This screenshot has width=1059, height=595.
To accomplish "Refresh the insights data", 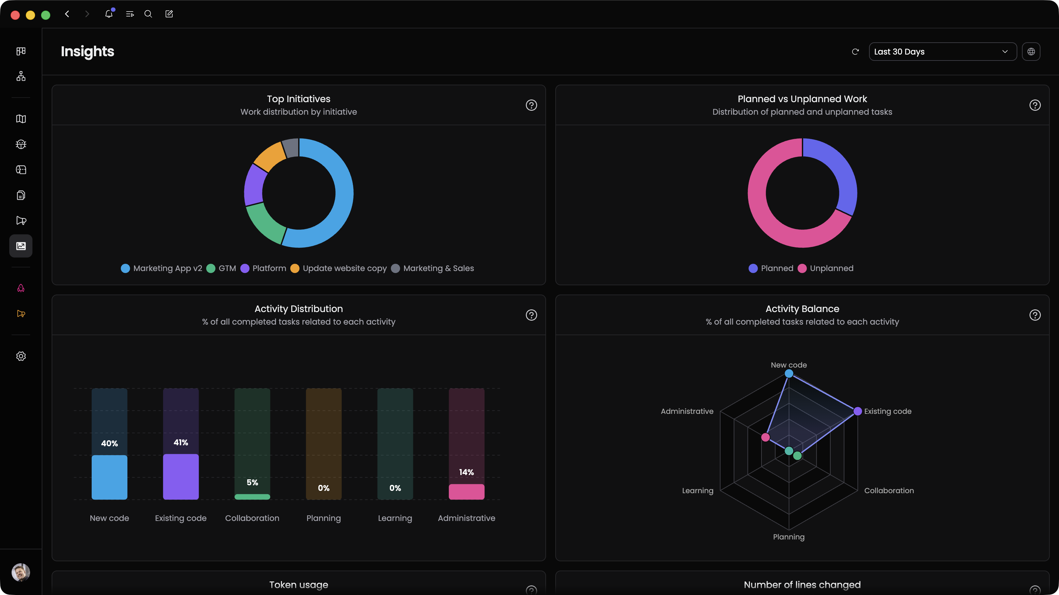I will (x=855, y=52).
